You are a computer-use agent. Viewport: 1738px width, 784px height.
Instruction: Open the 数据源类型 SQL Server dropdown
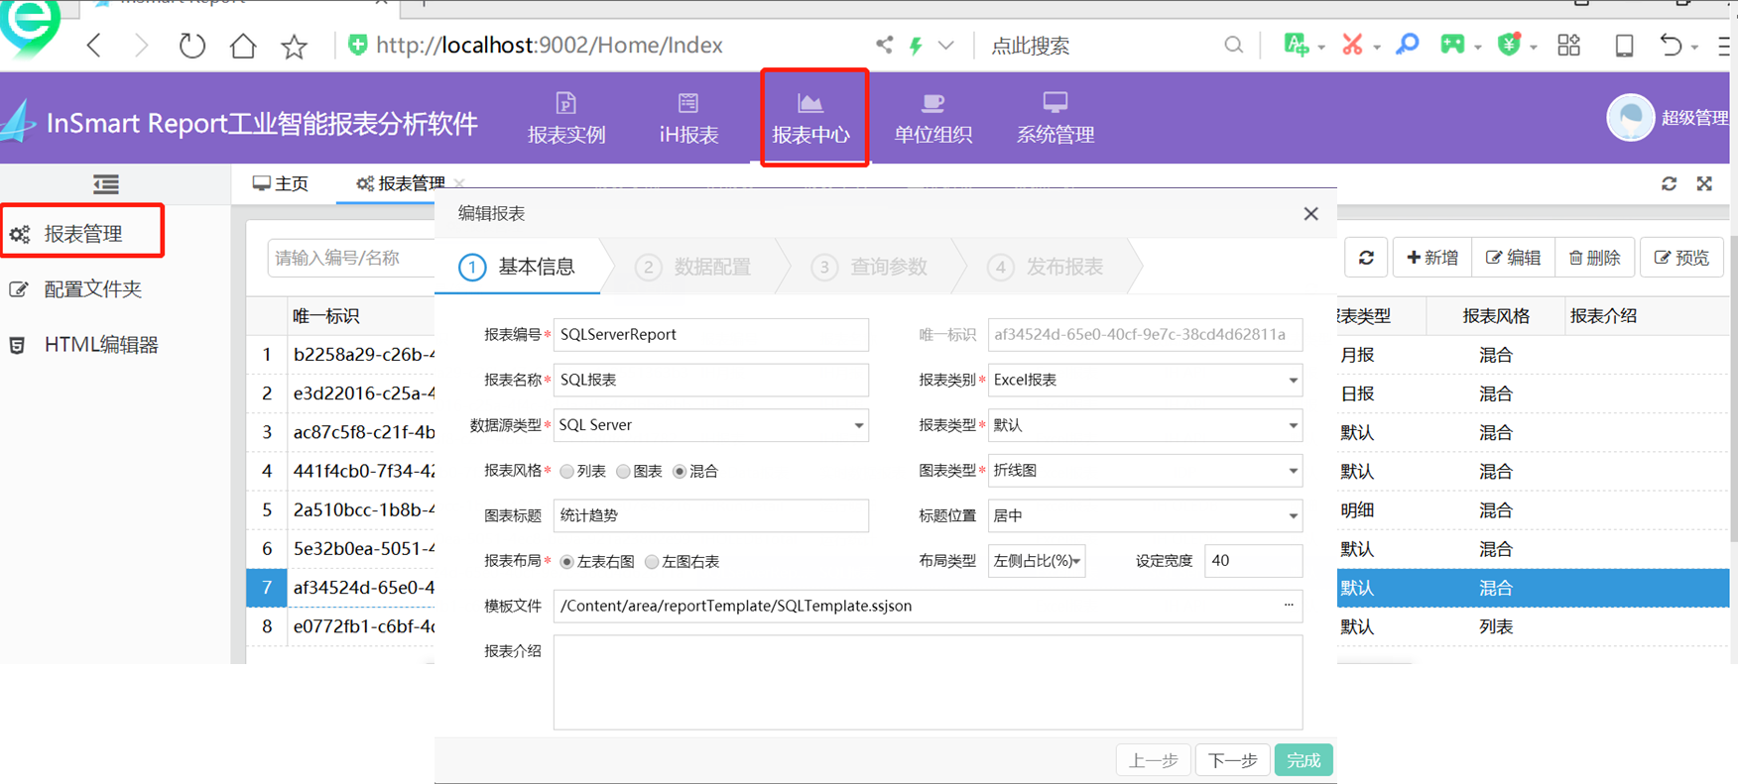tap(711, 425)
